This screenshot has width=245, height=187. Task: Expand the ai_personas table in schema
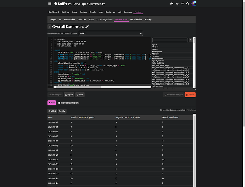(158, 86)
